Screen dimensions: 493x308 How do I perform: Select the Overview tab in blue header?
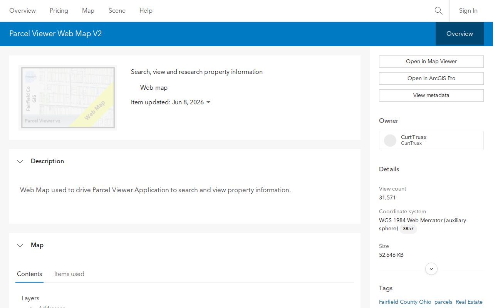point(459,34)
